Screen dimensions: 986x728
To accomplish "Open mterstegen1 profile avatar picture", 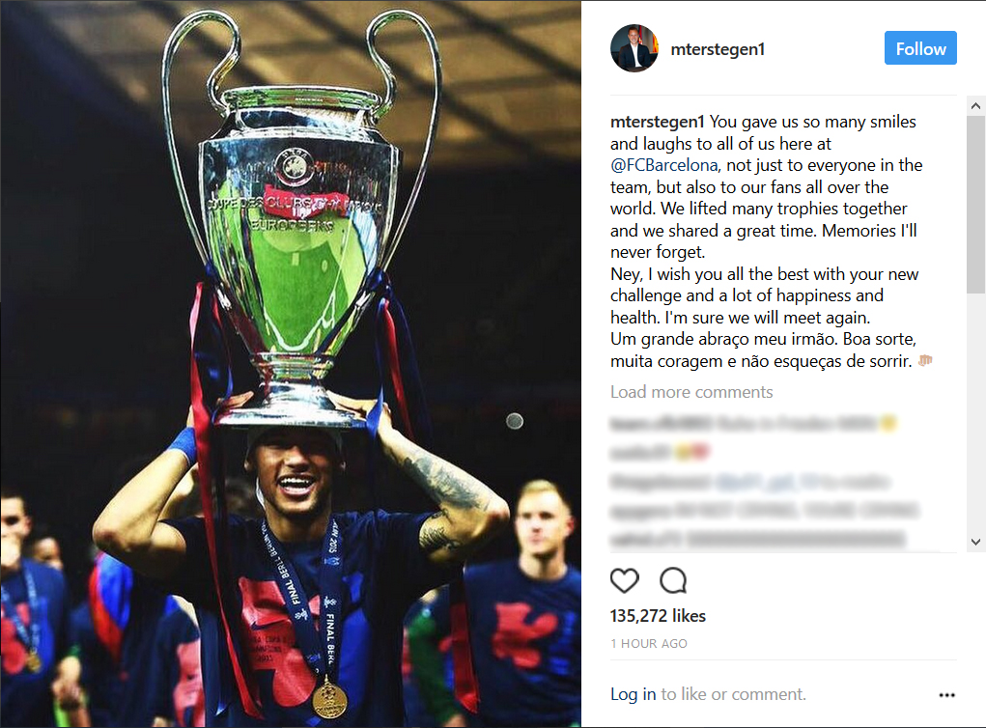I will tap(634, 48).
